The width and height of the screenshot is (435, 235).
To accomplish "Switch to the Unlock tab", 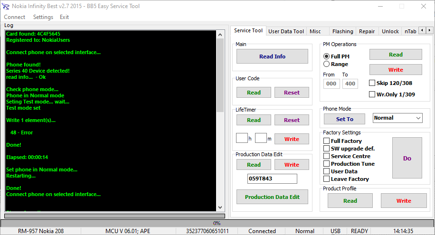I will tap(390, 31).
